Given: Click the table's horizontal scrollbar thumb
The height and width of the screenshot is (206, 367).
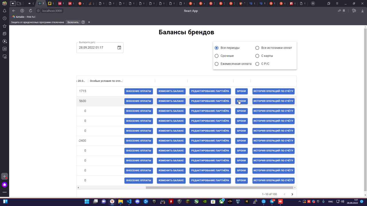Looking at the screenshot, I should (219, 188).
